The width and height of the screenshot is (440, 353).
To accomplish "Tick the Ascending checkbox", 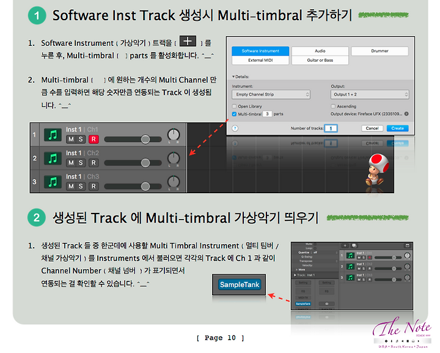I will [333, 106].
